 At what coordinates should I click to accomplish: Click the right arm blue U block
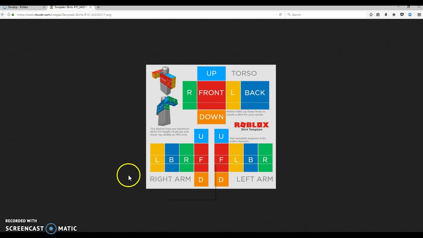(x=201, y=136)
